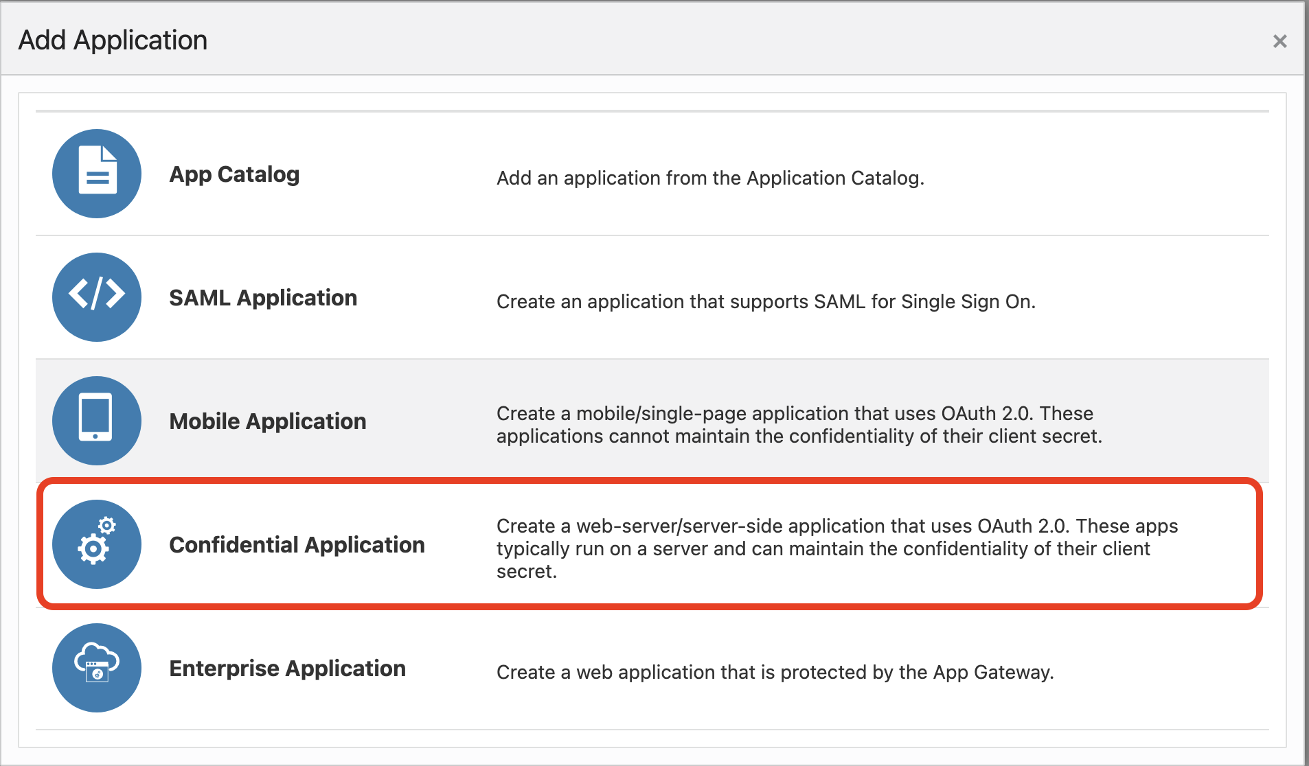Click the SAML for Single Sign On description
Screen dimensions: 1309x766
[766, 302]
